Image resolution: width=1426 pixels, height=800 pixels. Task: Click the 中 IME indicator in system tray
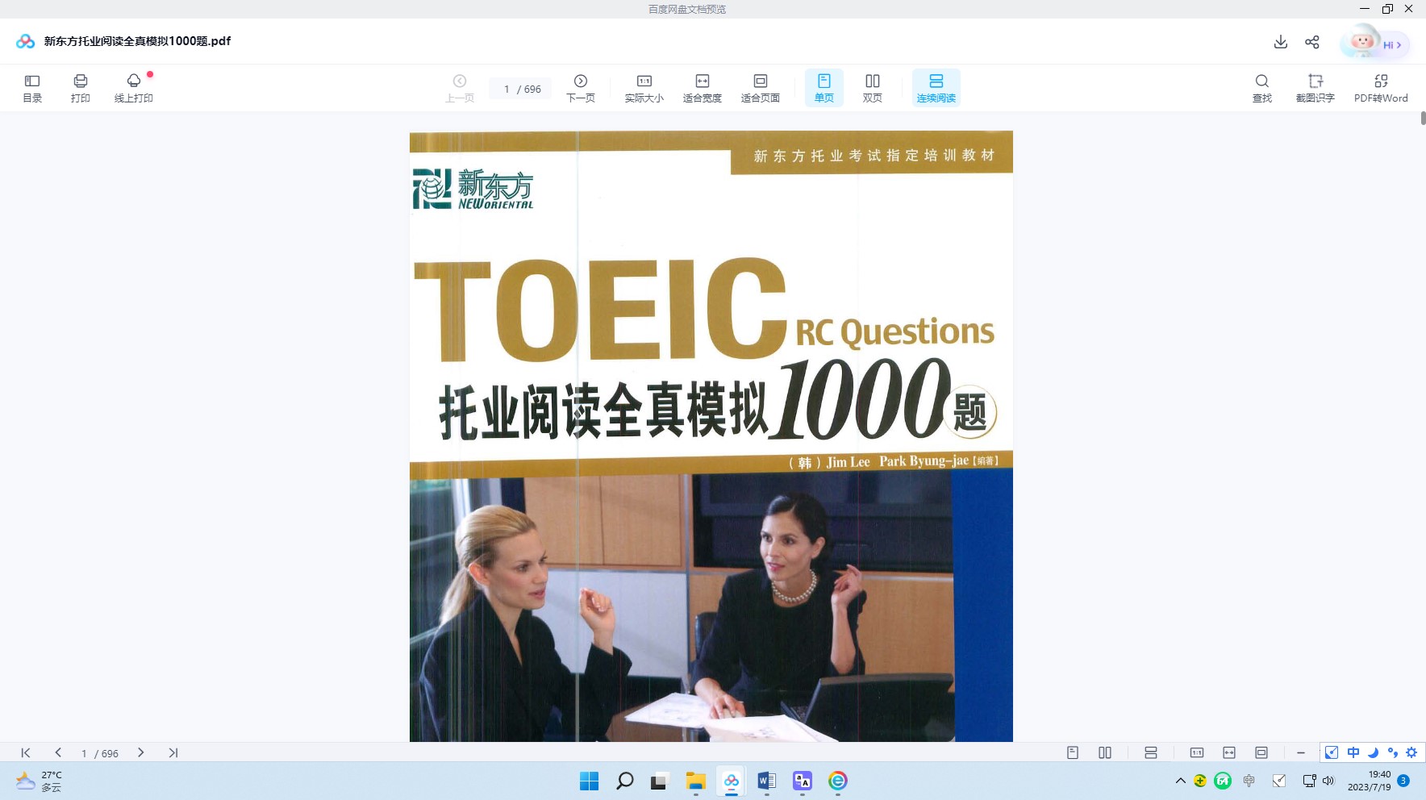click(1249, 781)
